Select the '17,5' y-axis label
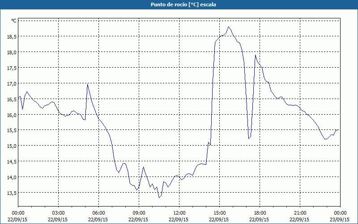Image resolution: width=358 pixels, height=224 pixels. tap(12, 68)
